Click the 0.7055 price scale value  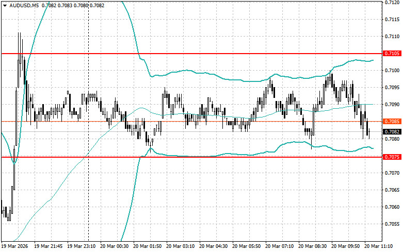[x=392, y=224]
